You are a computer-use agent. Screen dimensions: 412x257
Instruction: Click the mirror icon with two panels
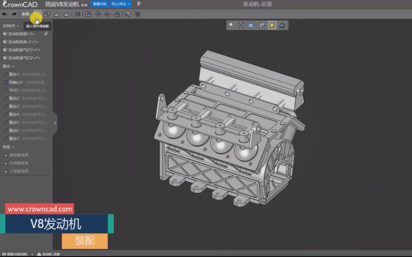pos(77,14)
